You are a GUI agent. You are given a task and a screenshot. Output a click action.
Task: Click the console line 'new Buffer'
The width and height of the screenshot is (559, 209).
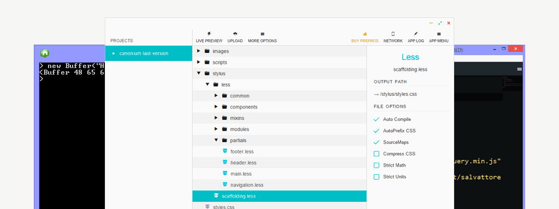click(x=72, y=66)
